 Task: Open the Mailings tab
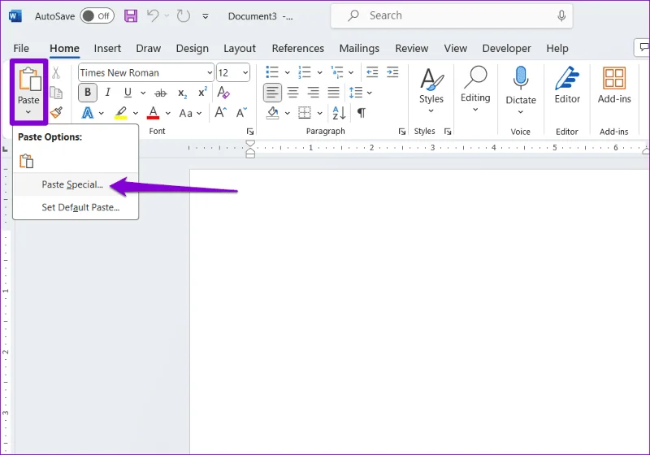[x=359, y=49]
